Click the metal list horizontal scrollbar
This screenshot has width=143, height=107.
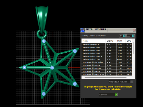click(x=105, y=77)
